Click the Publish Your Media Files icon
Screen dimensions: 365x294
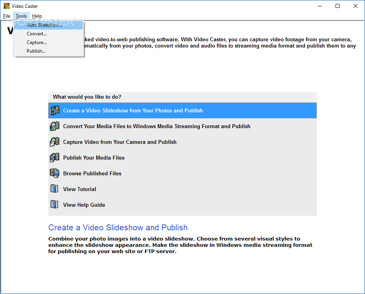click(x=55, y=158)
